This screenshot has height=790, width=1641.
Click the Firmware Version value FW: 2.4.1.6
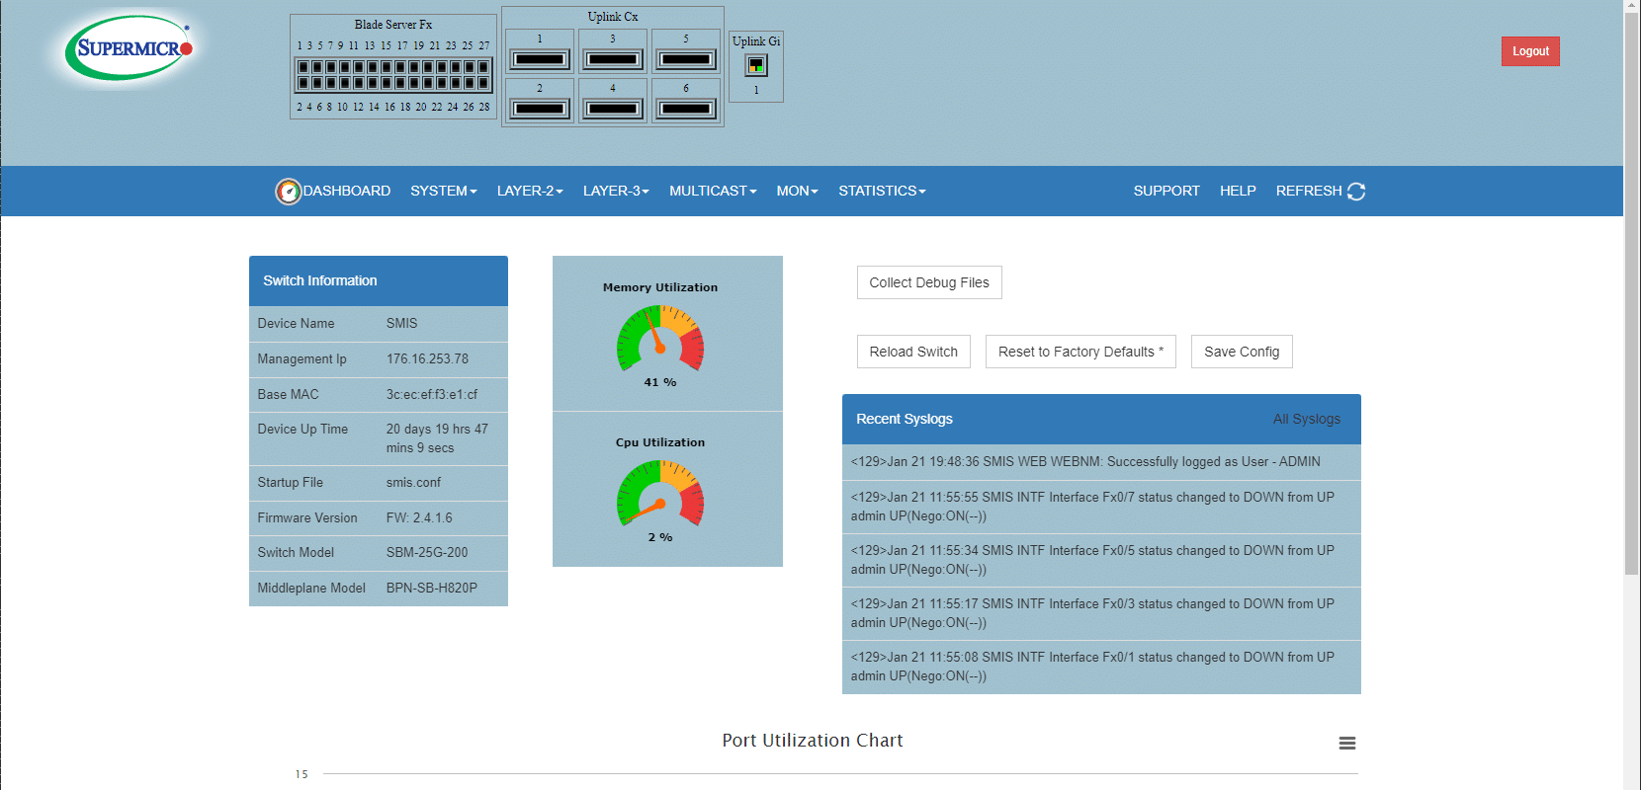(x=419, y=517)
